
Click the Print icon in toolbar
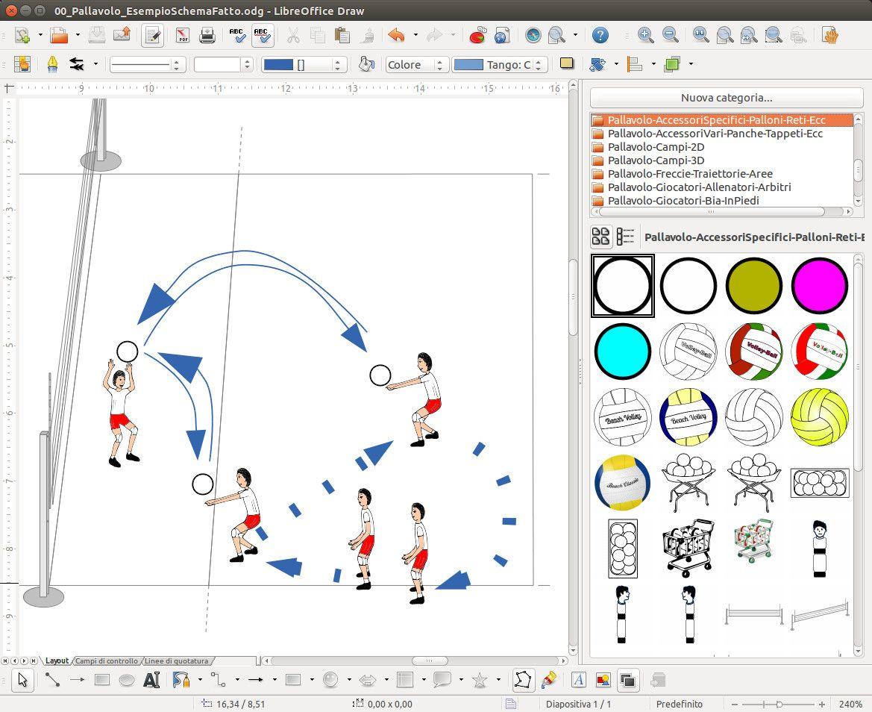click(x=207, y=35)
